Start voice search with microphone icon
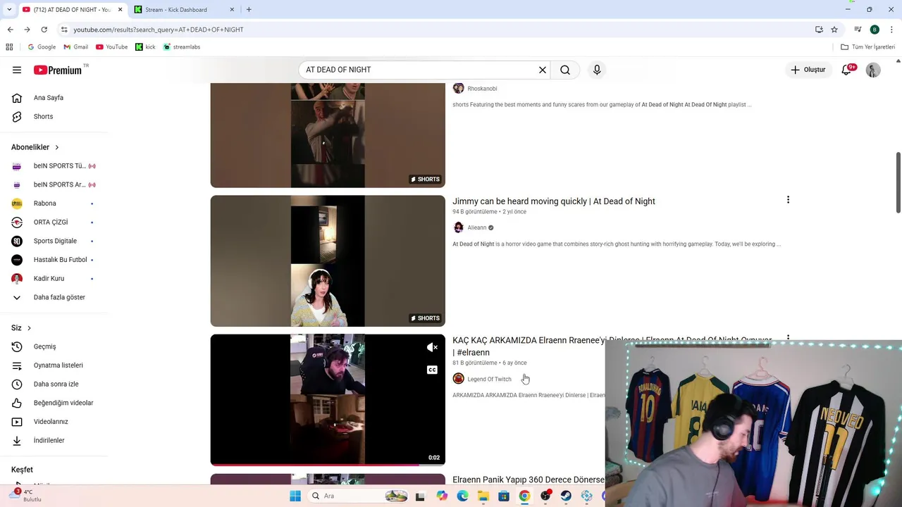Screen dimensions: 902x507 coord(597,70)
